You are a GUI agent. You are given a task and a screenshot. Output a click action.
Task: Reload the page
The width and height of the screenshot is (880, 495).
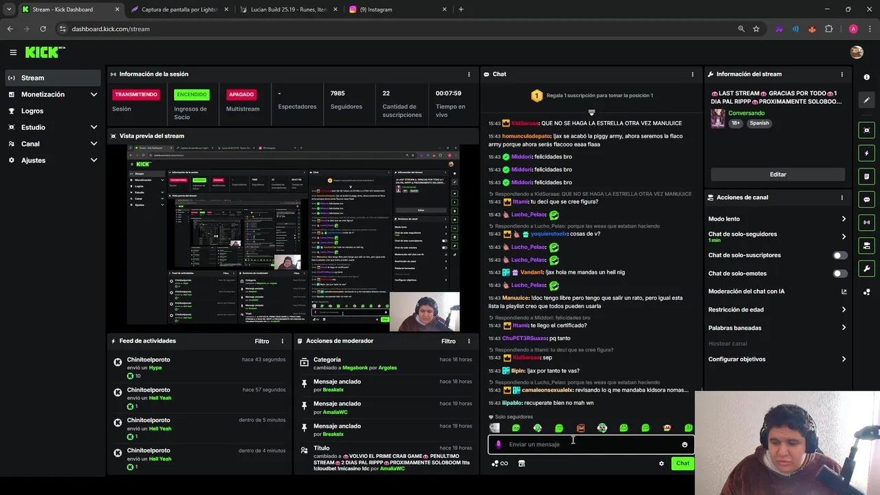point(43,29)
